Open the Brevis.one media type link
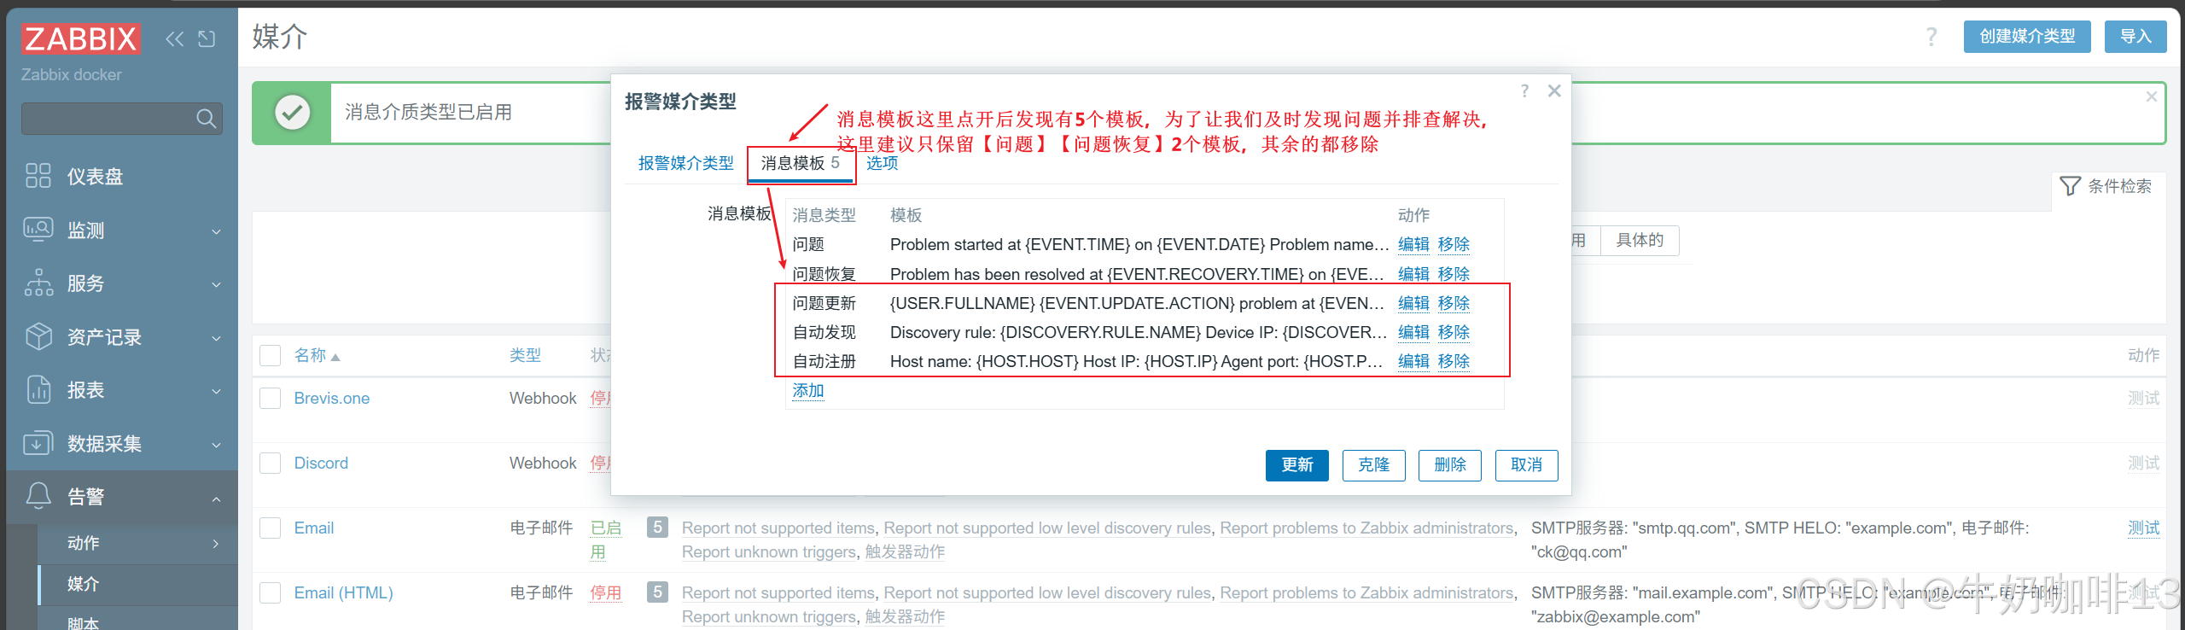Image resolution: width=2185 pixels, height=630 pixels. [331, 398]
